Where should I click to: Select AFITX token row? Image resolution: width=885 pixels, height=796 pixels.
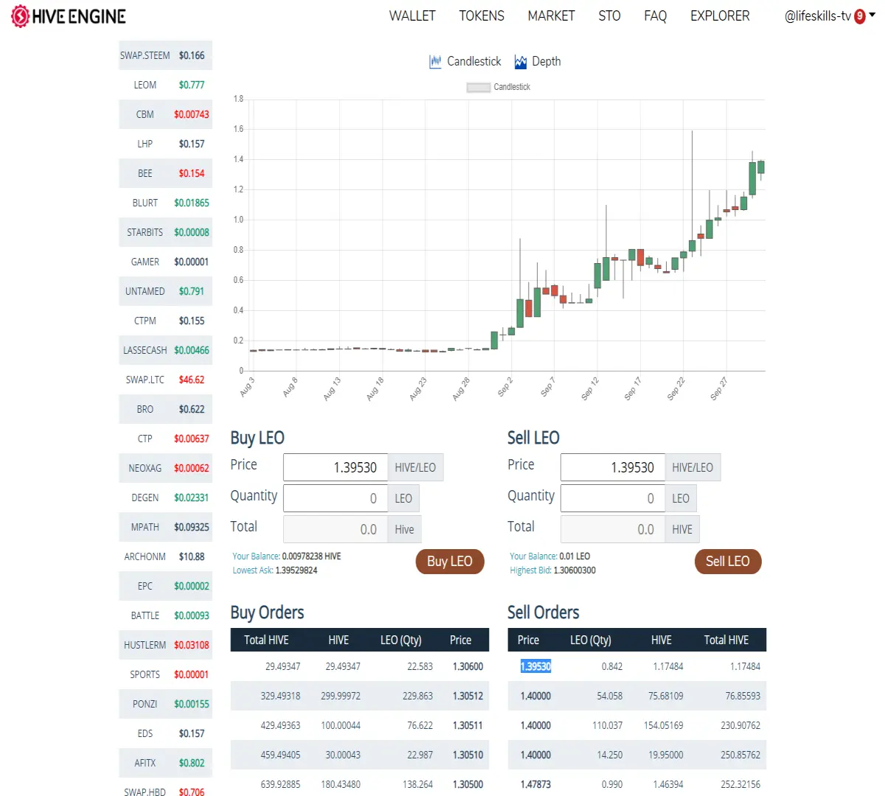(165, 763)
